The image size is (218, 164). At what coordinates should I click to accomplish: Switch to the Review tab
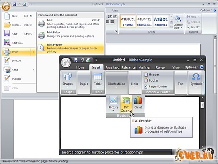[x=160, y=67]
